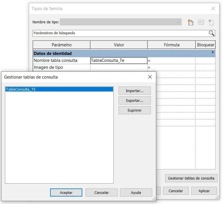Viewport: 223px width, 204px height.
Task: Click the search magnifier icon
Action: (x=211, y=33)
